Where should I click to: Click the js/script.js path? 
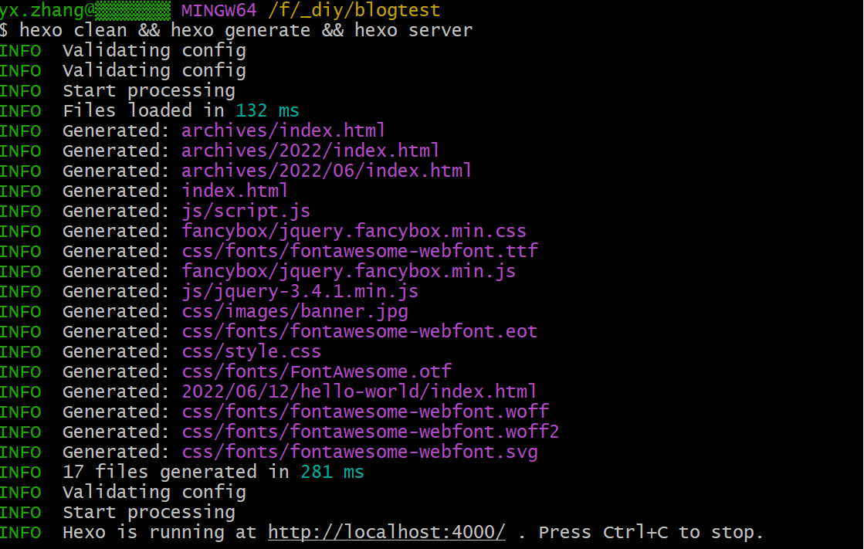point(246,211)
